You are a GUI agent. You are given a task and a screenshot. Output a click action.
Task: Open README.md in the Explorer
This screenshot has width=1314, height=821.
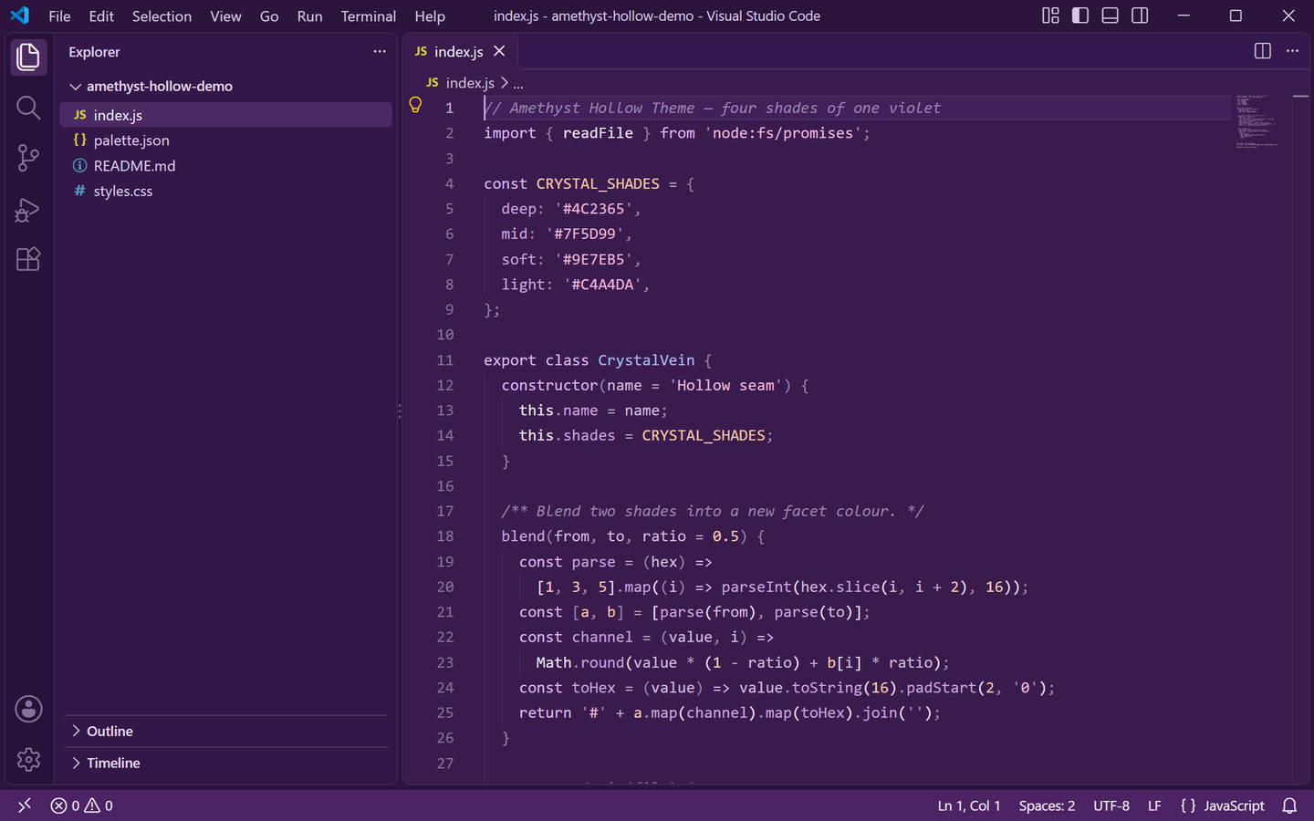(x=225, y=165)
